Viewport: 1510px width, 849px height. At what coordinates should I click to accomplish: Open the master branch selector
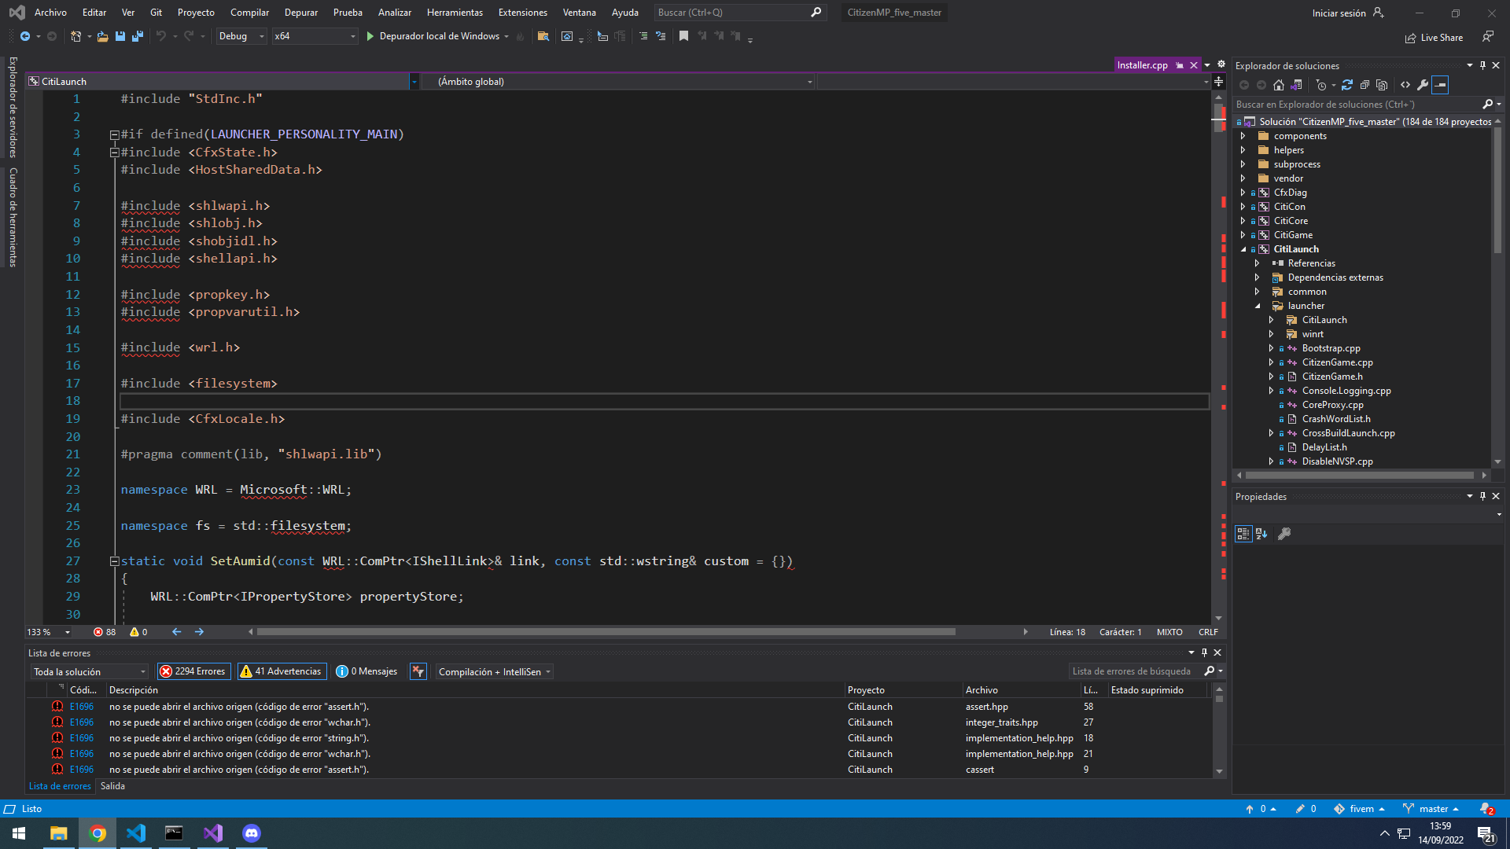(1431, 809)
